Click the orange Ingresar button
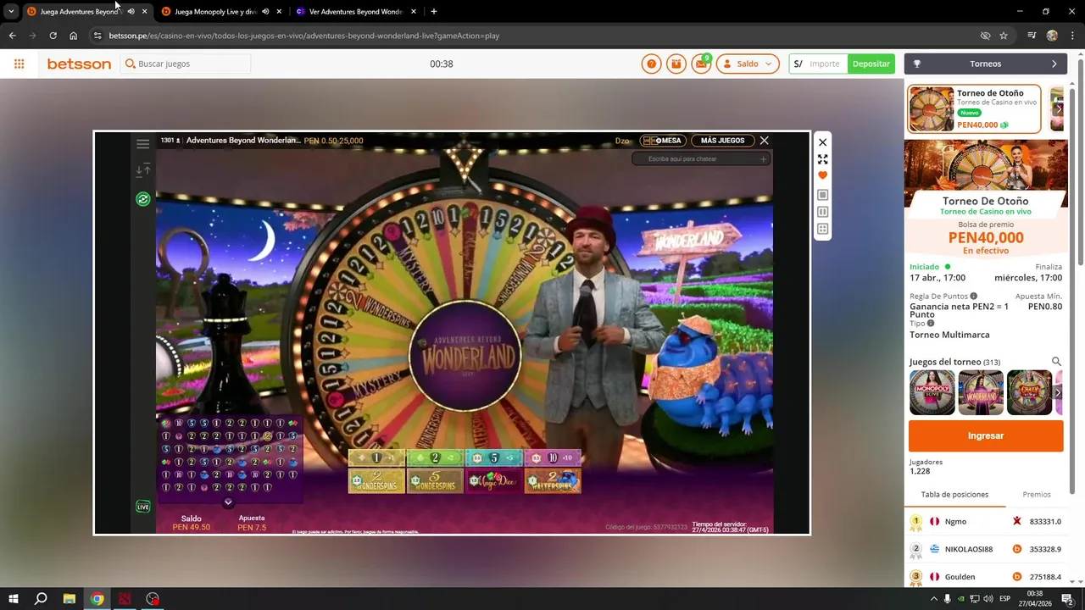 tap(986, 435)
